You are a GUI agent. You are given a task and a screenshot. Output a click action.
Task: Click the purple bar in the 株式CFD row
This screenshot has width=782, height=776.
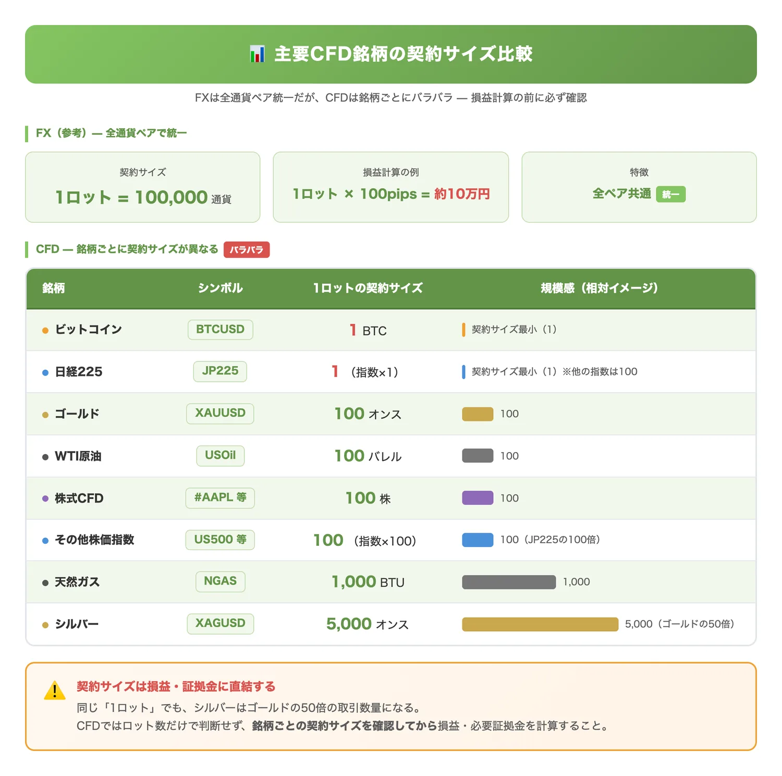[x=478, y=498]
